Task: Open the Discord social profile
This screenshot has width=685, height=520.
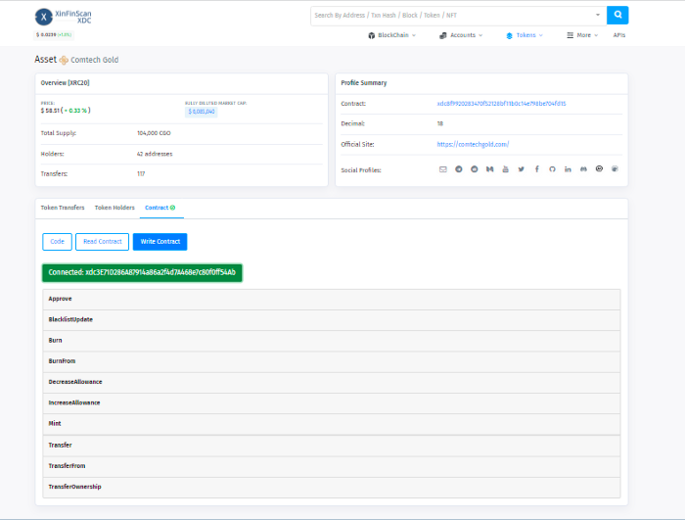Action: (x=583, y=169)
